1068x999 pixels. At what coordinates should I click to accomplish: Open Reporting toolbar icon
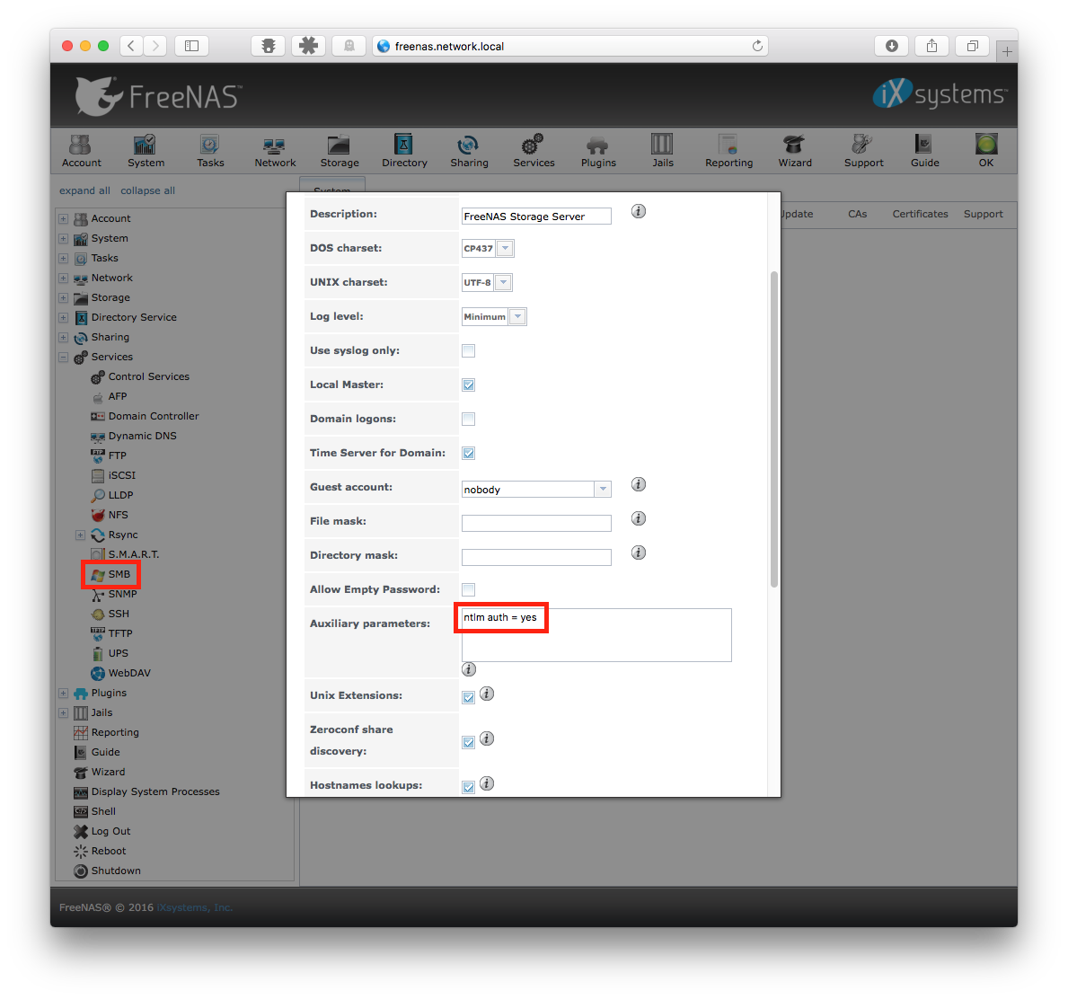(728, 151)
